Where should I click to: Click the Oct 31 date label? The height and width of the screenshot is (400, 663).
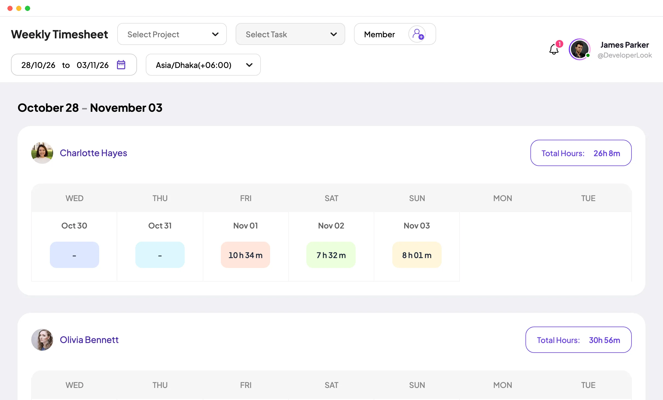160,225
